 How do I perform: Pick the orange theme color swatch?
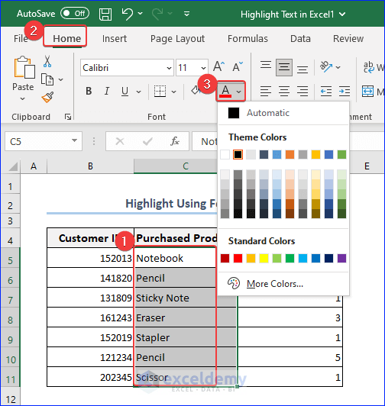(290, 155)
